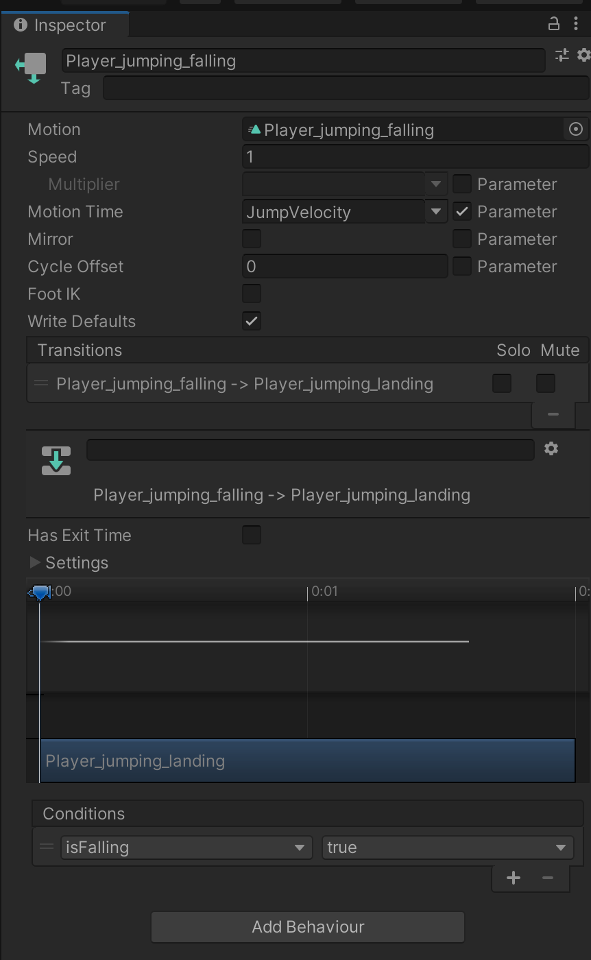Toggle Mute for the landing transition
This screenshot has width=591, height=960.
(x=546, y=383)
